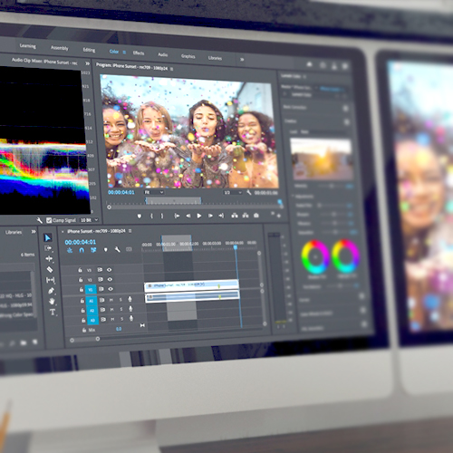453x453 pixels.
Task: Select the Slip tool
Action: pos(51,280)
